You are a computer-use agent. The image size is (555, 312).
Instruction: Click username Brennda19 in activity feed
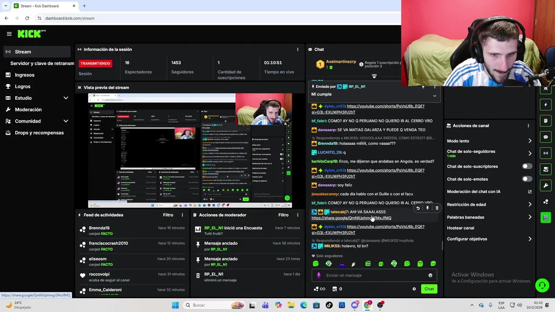[x=99, y=228]
